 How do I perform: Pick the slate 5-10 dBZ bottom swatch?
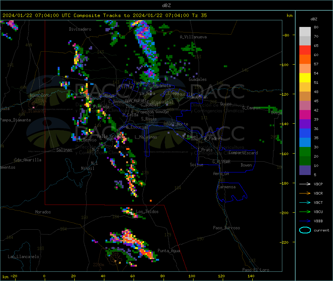point(305,170)
